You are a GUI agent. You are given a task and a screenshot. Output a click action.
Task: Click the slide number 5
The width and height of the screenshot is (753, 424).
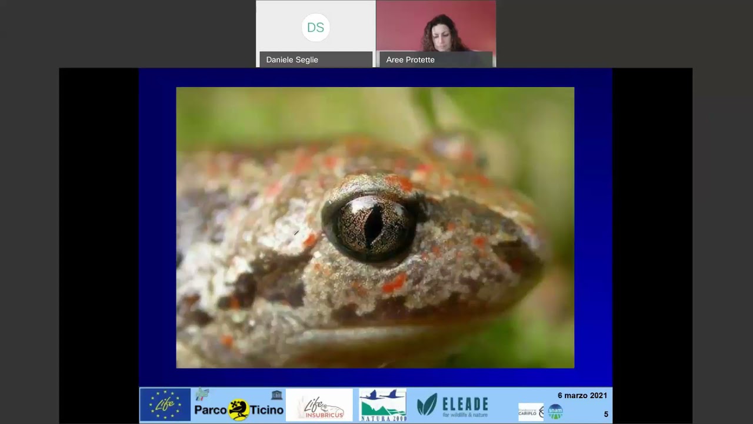[606, 414]
